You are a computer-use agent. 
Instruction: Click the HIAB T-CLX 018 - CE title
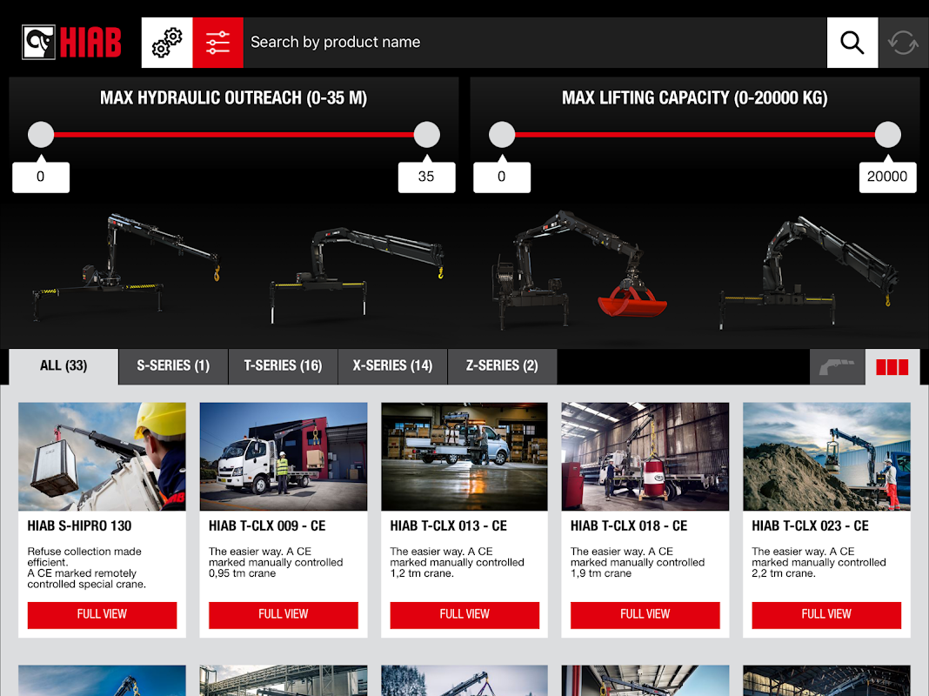[629, 526]
